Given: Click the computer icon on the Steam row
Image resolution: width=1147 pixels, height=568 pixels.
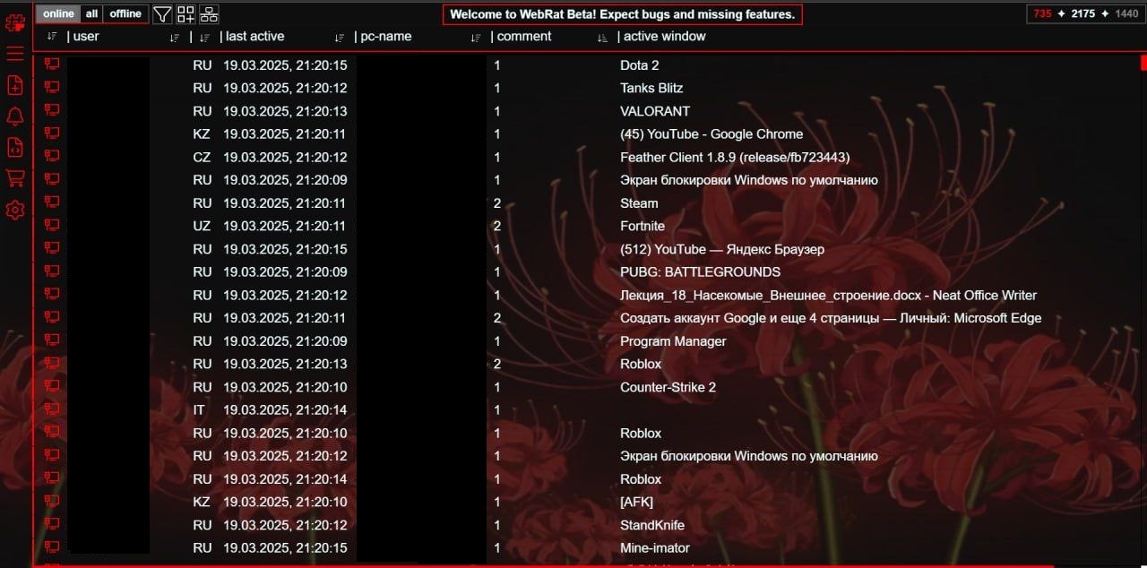Looking at the screenshot, I should (52, 202).
